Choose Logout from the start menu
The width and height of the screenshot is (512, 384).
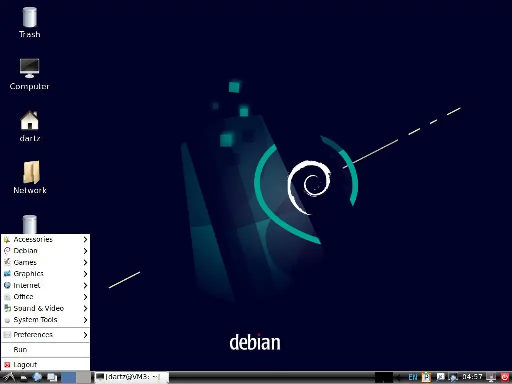[x=45, y=365]
